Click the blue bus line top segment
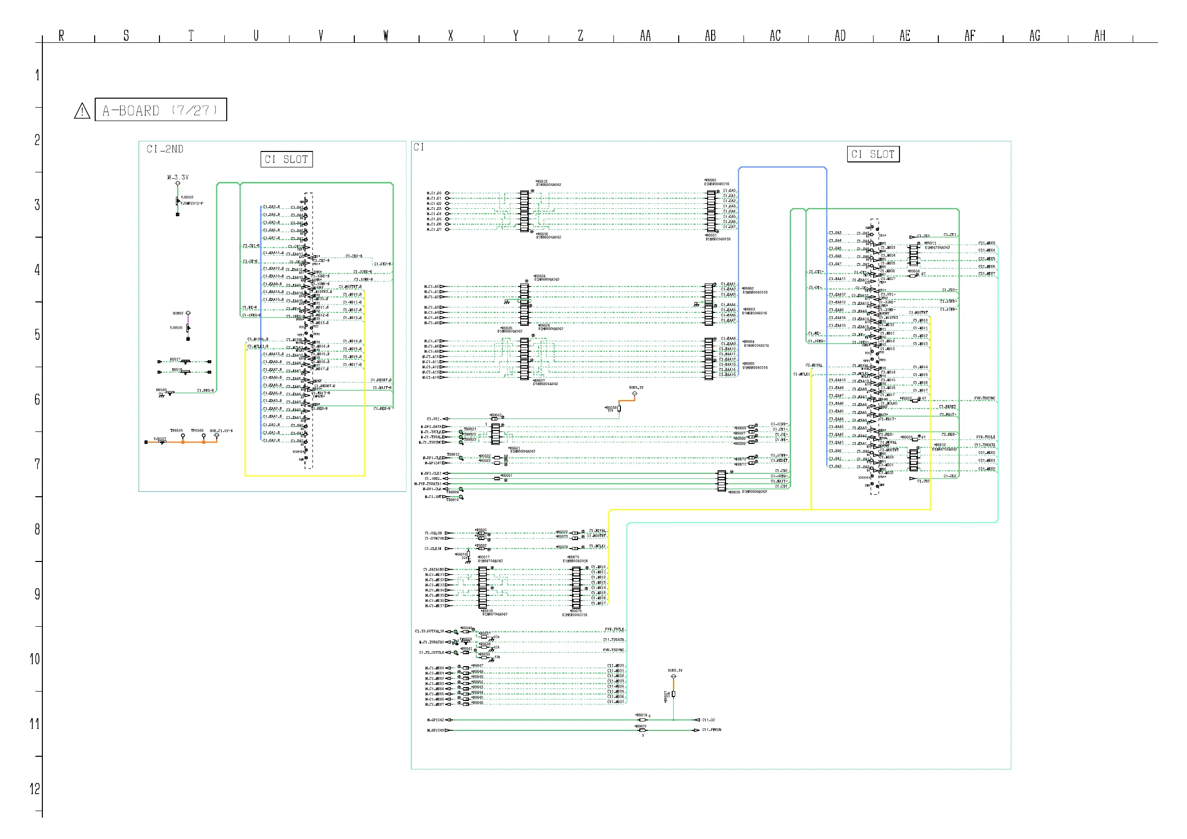 tap(782, 167)
